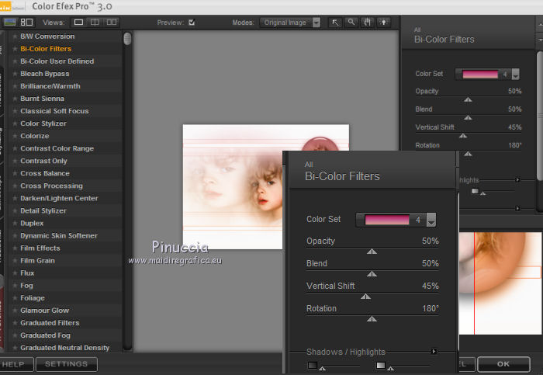Click the light bulb background color tool

click(383, 23)
